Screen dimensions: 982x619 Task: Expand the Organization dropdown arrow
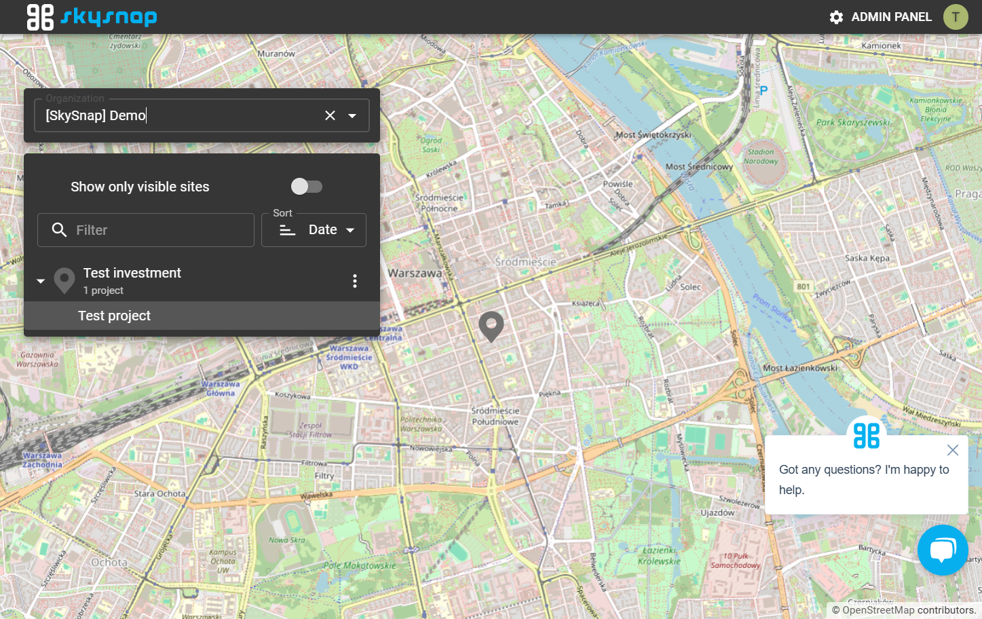tap(352, 115)
